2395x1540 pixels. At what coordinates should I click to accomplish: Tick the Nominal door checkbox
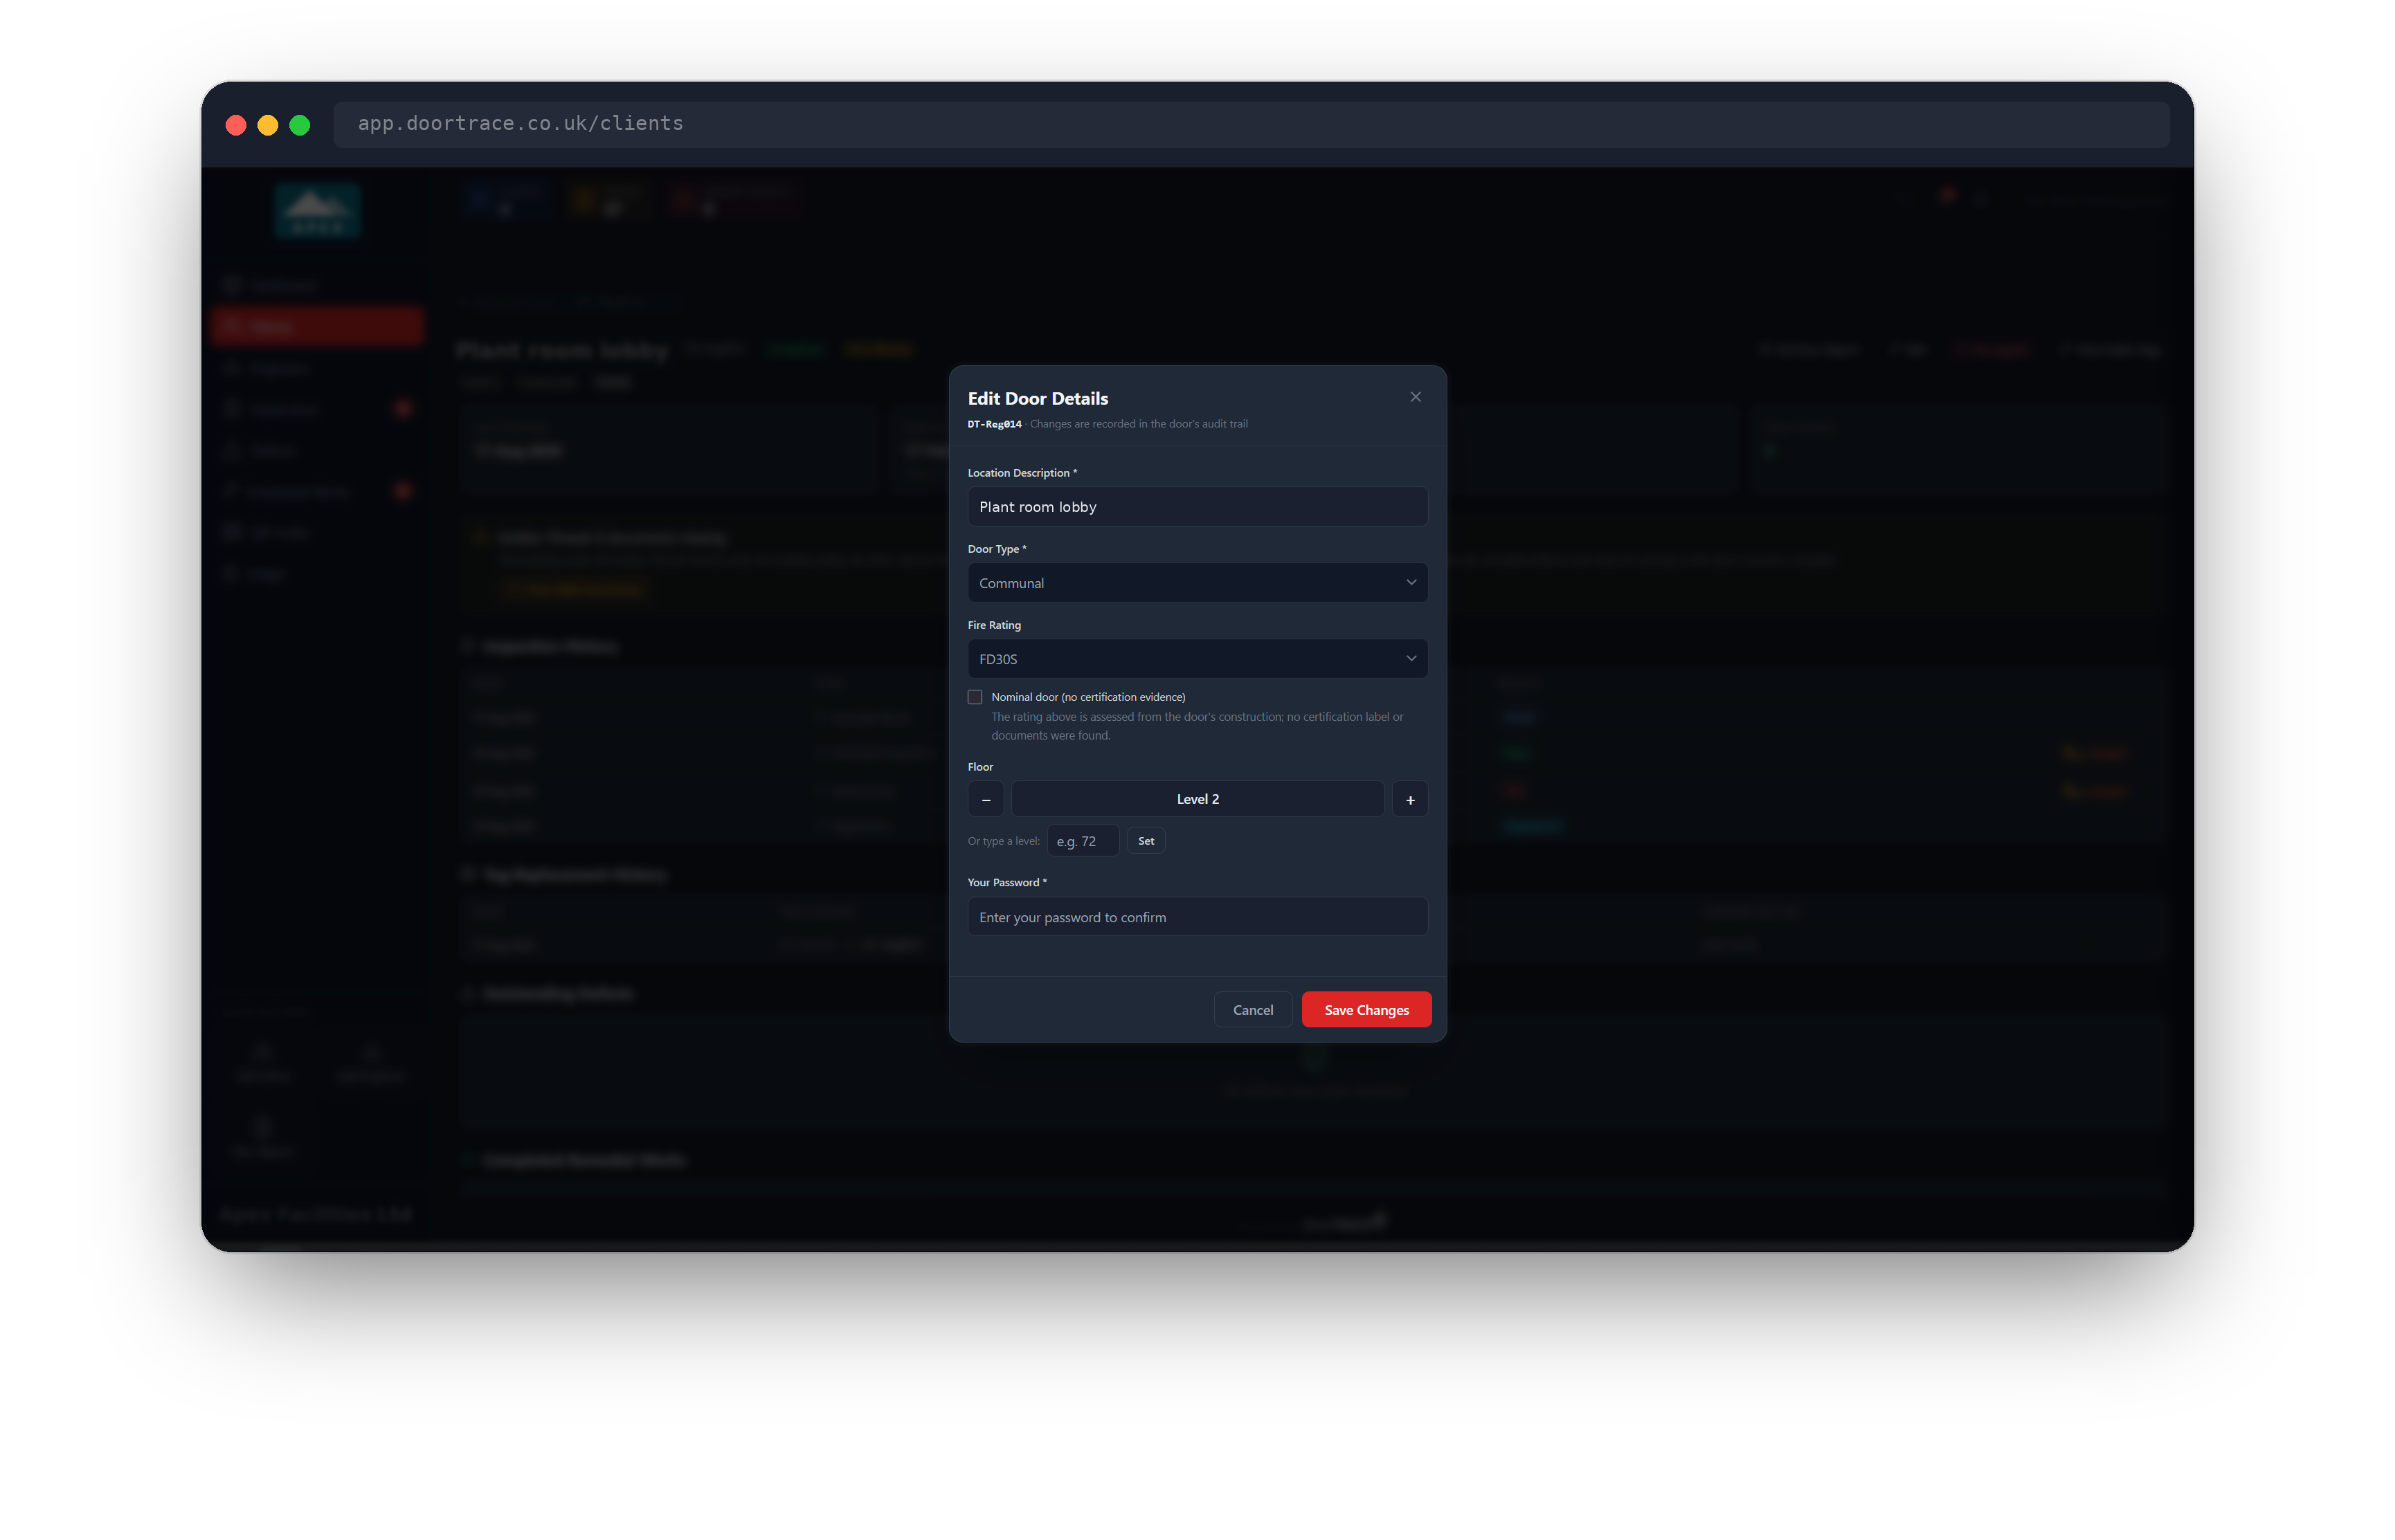click(x=975, y=697)
